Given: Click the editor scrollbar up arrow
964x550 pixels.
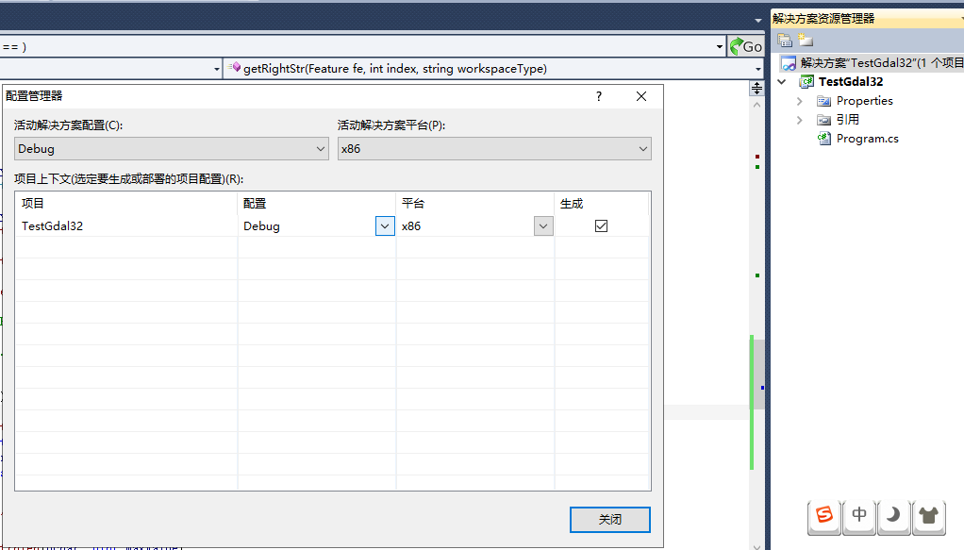Looking at the screenshot, I should point(756,106).
